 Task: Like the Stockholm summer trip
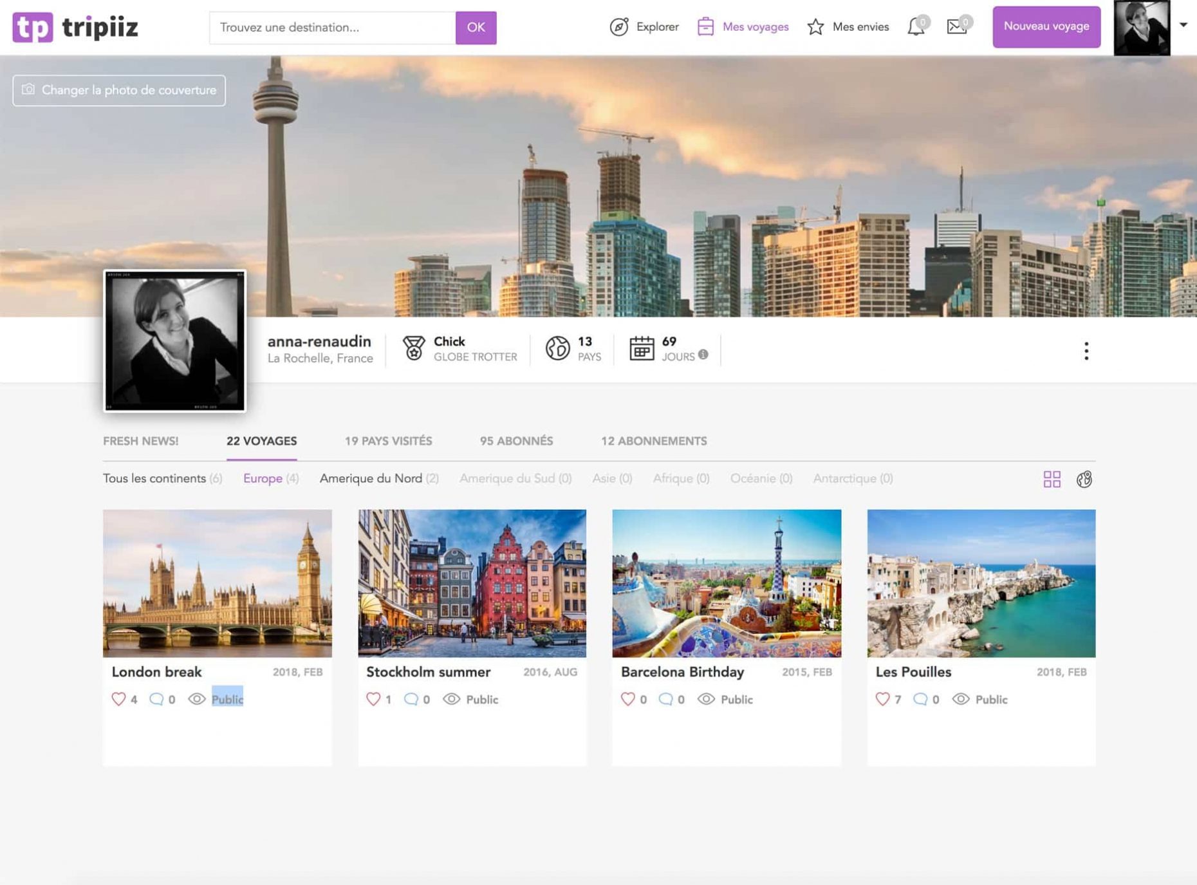click(x=373, y=699)
